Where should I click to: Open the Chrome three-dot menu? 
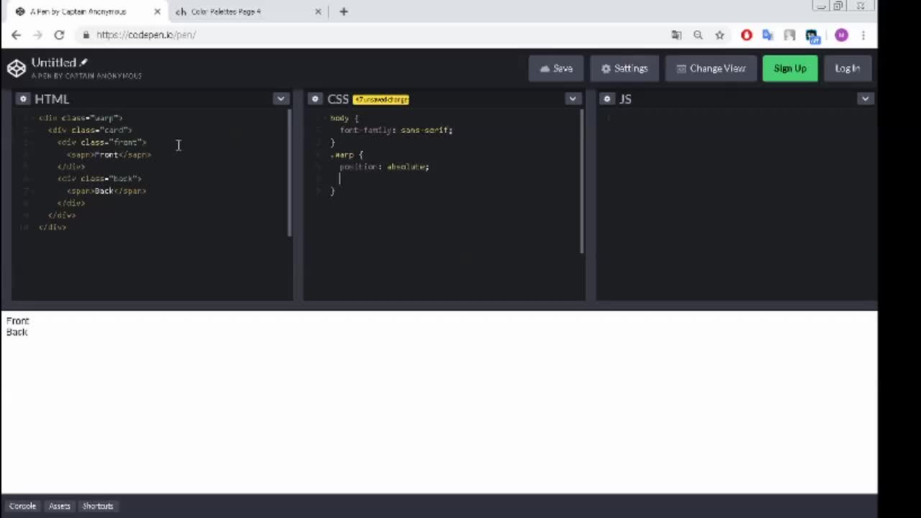click(x=863, y=35)
